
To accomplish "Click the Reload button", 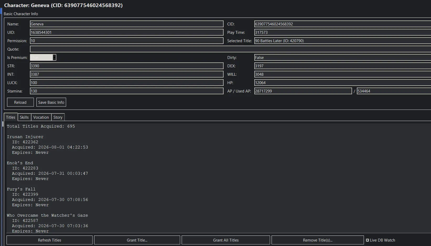I will [20, 102].
